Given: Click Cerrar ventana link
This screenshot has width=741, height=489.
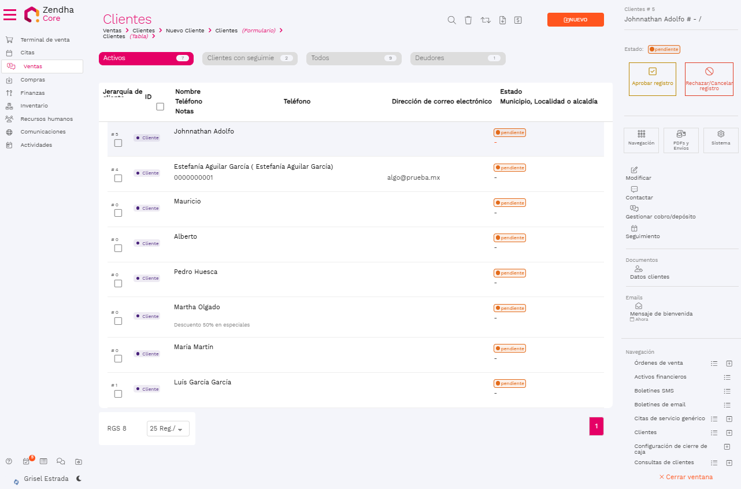Looking at the screenshot, I should [686, 477].
